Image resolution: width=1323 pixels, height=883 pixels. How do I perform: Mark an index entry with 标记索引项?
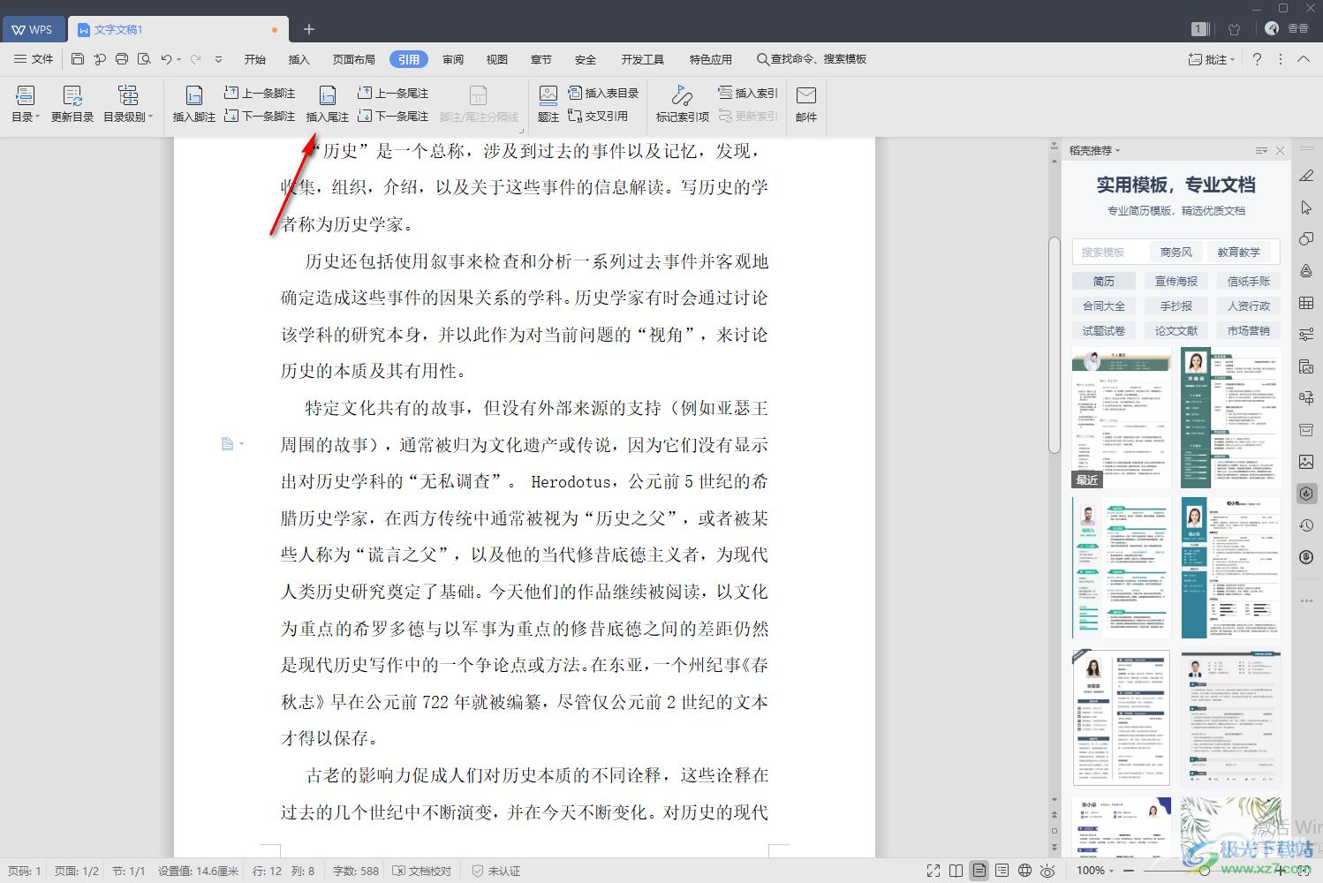pyautogui.click(x=682, y=104)
